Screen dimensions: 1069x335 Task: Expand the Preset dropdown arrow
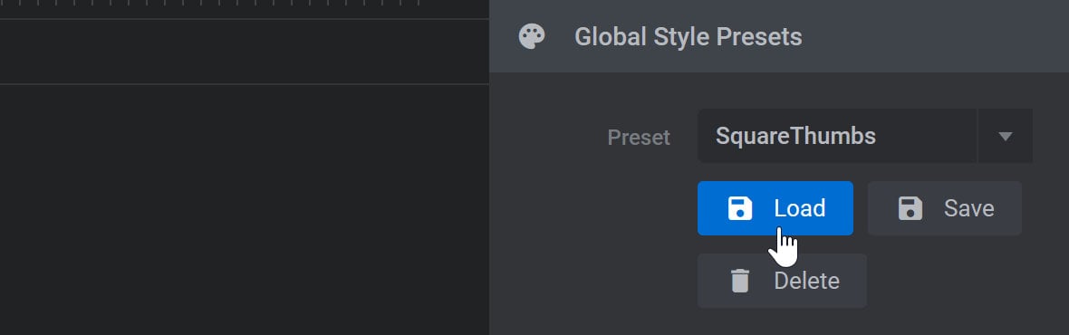tap(1005, 136)
